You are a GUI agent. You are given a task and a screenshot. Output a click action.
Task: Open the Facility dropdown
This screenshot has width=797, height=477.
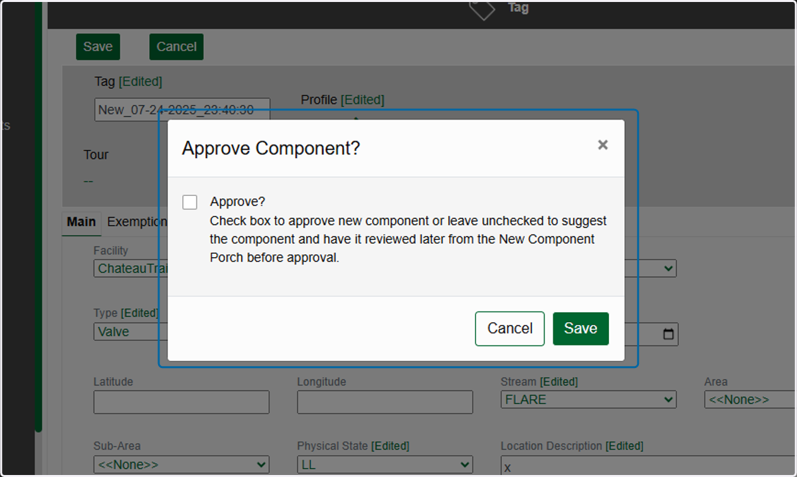point(131,268)
